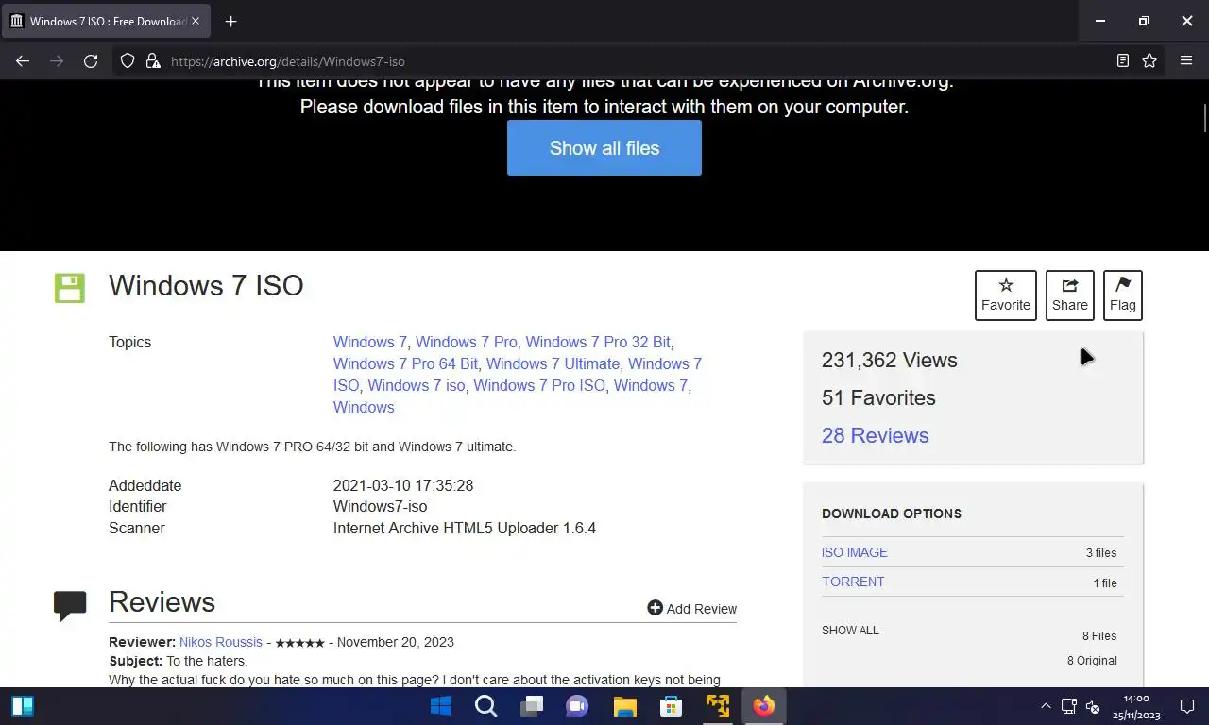Open taskbar Search magnifier
This screenshot has height=725, width=1209.
point(485,705)
